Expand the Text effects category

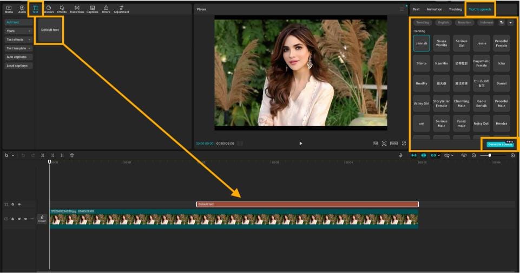pos(18,40)
